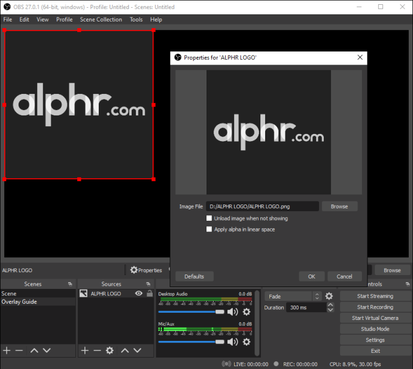The image size is (413, 369).
Task: Click Start Virtual Camera
Action: click(x=375, y=318)
